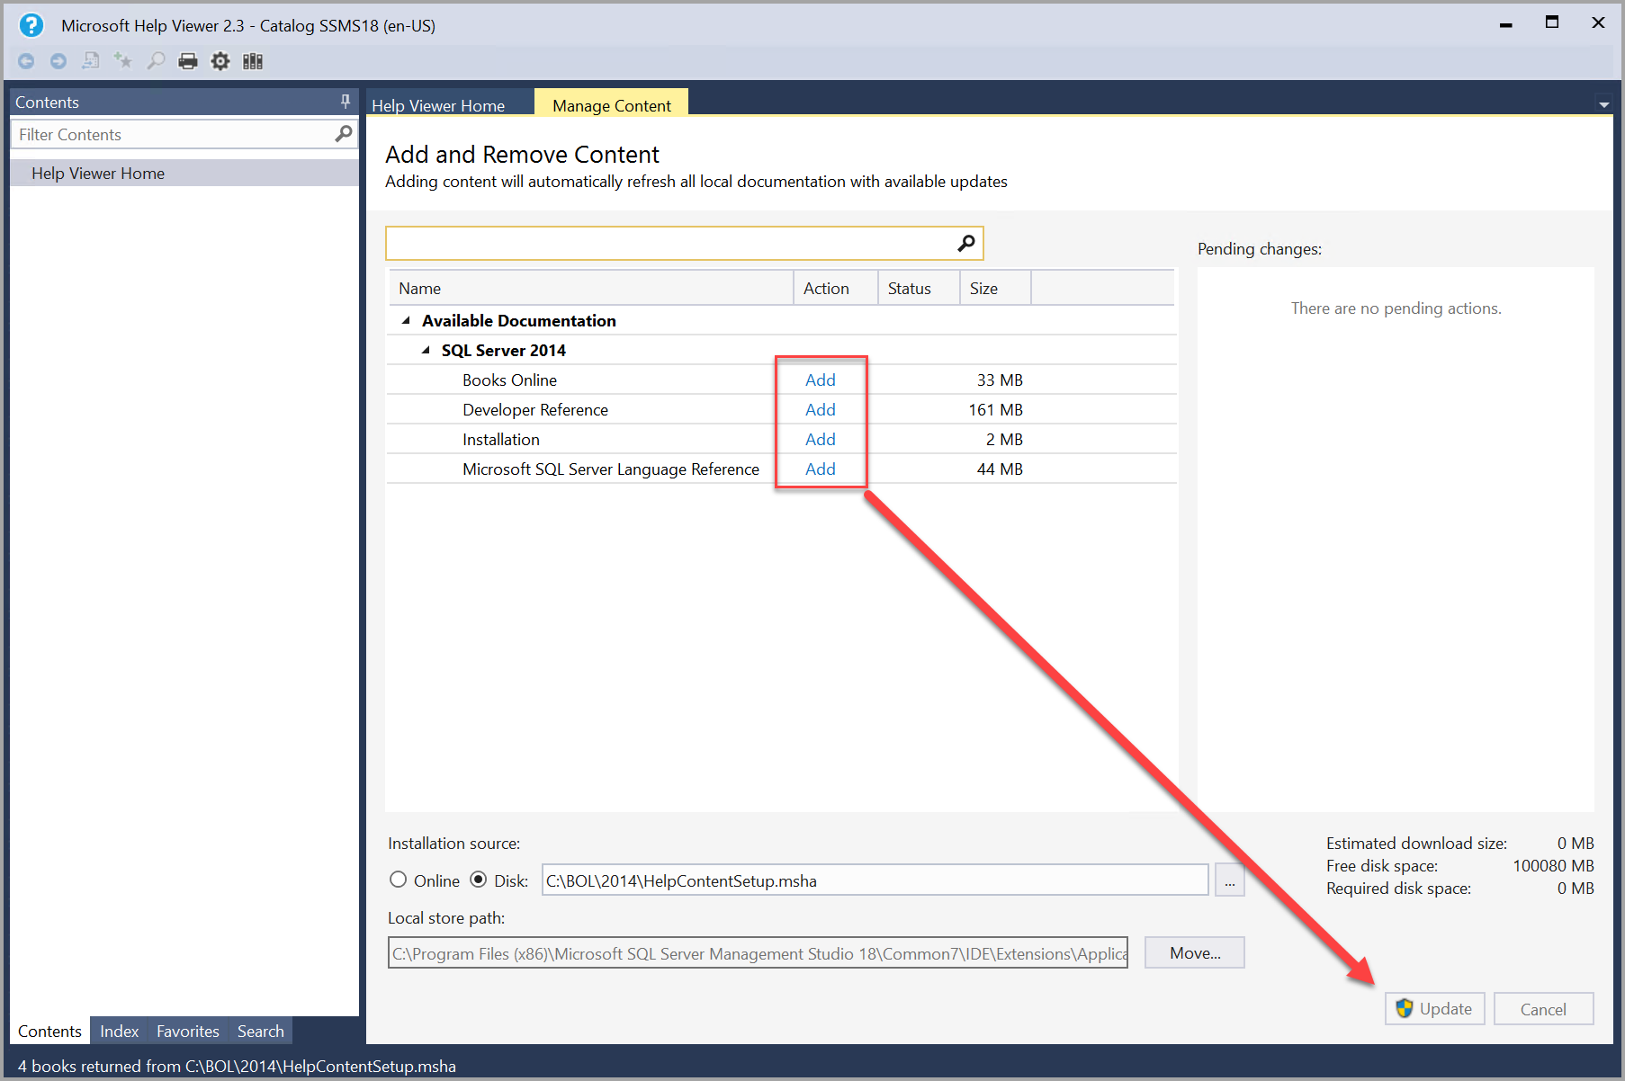Image resolution: width=1625 pixels, height=1081 pixels.
Task: Select the Disk installation source
Action: click(478, 880)
